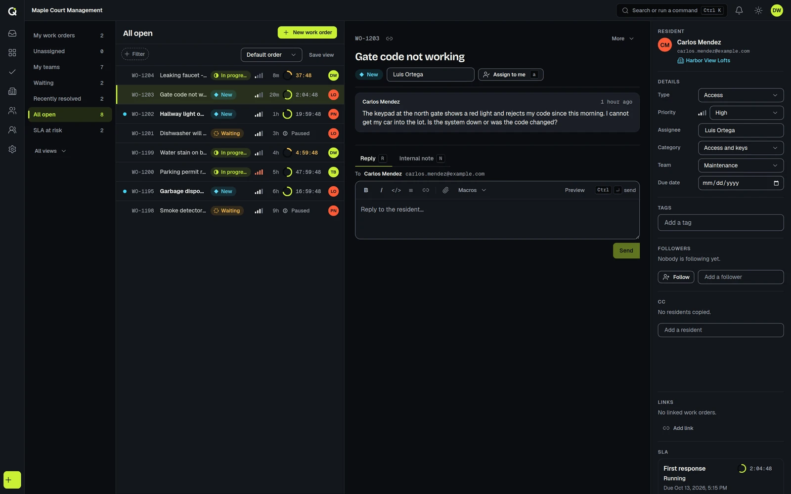Click the notifications bell icon
The width and height of the screenshot is (791, 494).
coord(739,10)
